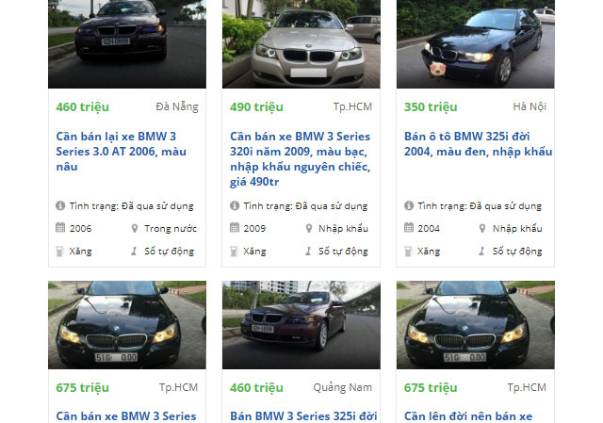603x423 pixels.
Task: Click the '350 triệu' price
Action: coord(431,106)
